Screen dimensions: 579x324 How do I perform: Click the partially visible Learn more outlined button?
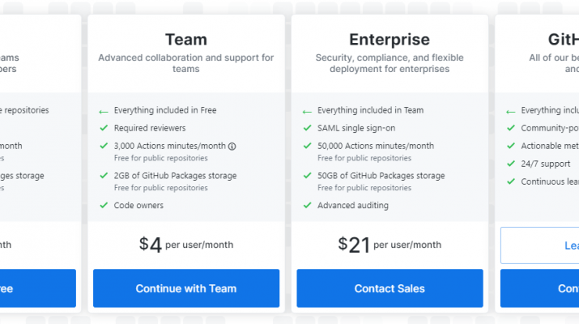click(540, 245)
